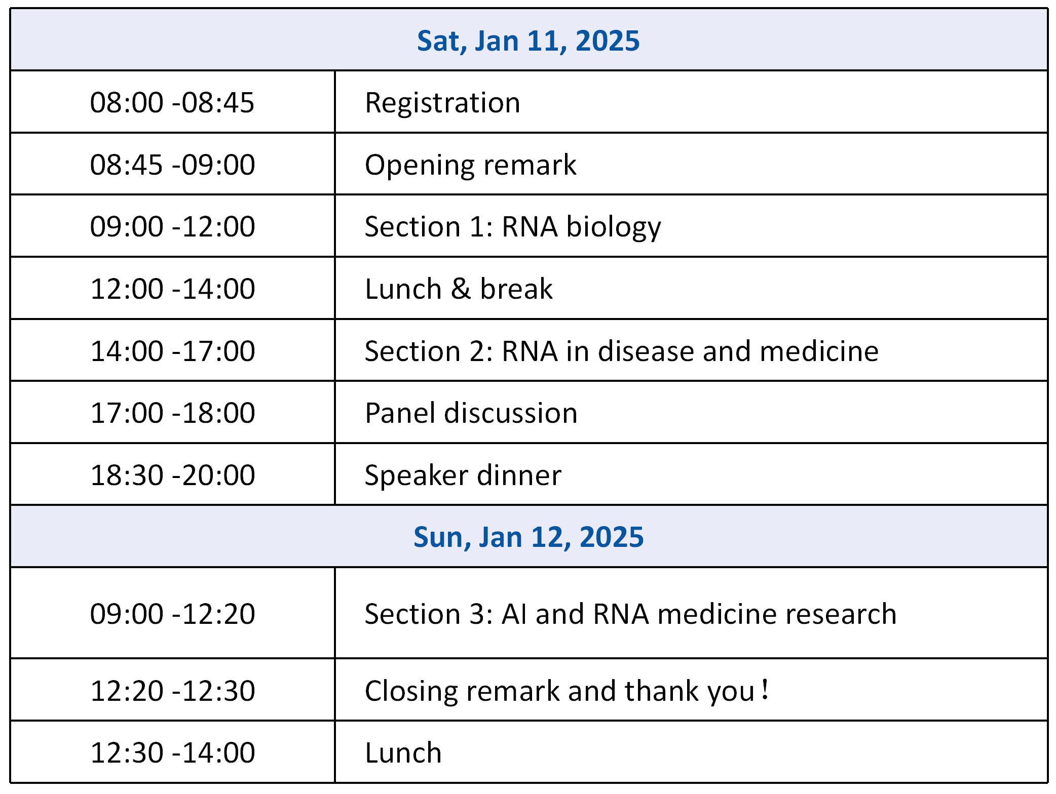Select the Lunch & break entry
The width and height of the screenshot is (1056, 794).
pos(691,288)
